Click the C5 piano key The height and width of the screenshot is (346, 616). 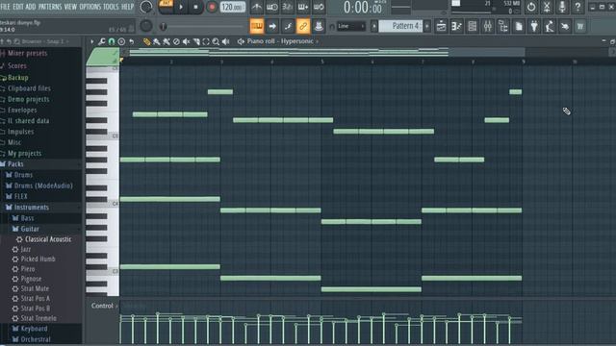pyautogui.click(x=103, y=136)
